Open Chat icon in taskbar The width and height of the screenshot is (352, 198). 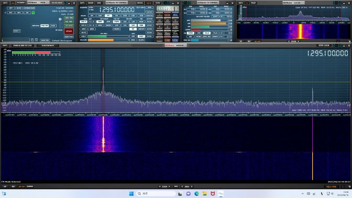click(x=189, y=193)
